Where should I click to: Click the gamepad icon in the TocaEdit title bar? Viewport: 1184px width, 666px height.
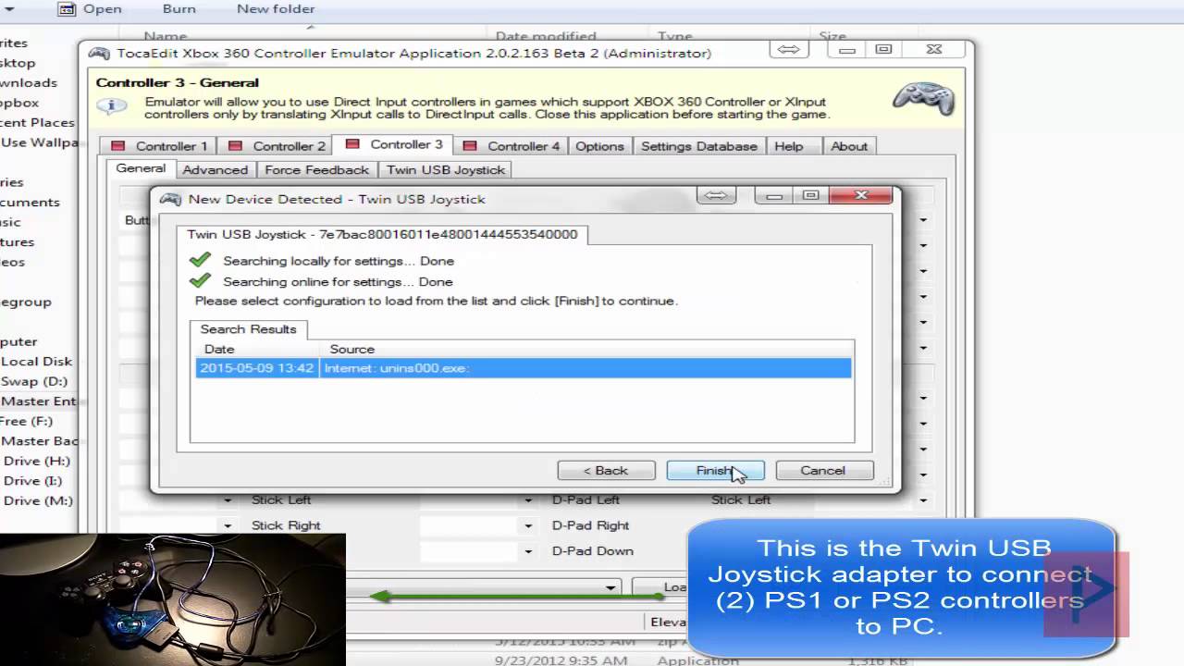click(x=98, y=53)
